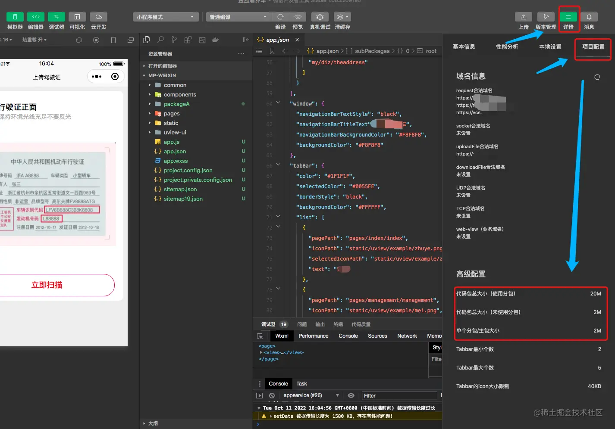Image resolution: width=615 pixels, height=429 pixels.
Task: Open the 热重载 hot reload dropdown
Action: tap(35, 40)
